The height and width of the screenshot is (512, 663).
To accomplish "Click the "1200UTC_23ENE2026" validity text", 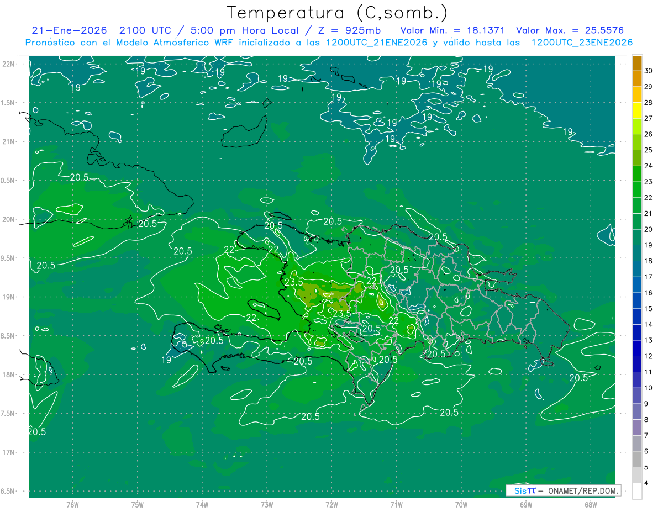I will coord(582,43).
